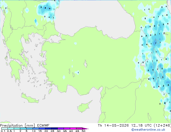Click the '7' precipitation value on the map
171x132 pixels.
tap(156, 43)
